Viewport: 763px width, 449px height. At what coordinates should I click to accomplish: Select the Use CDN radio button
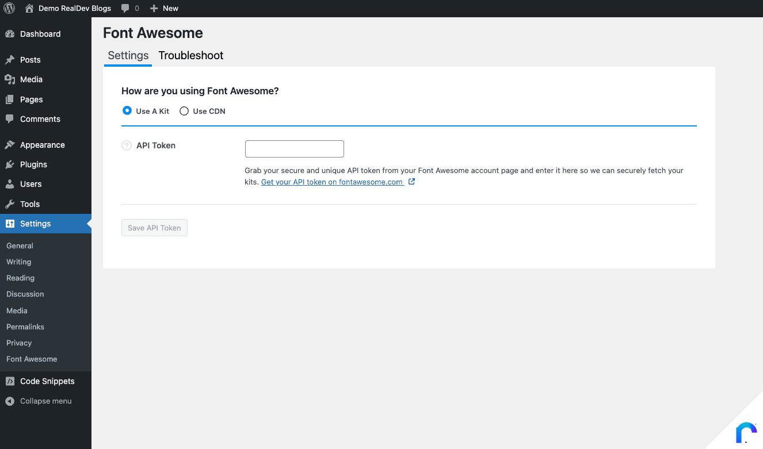click(x=184, y=111)
